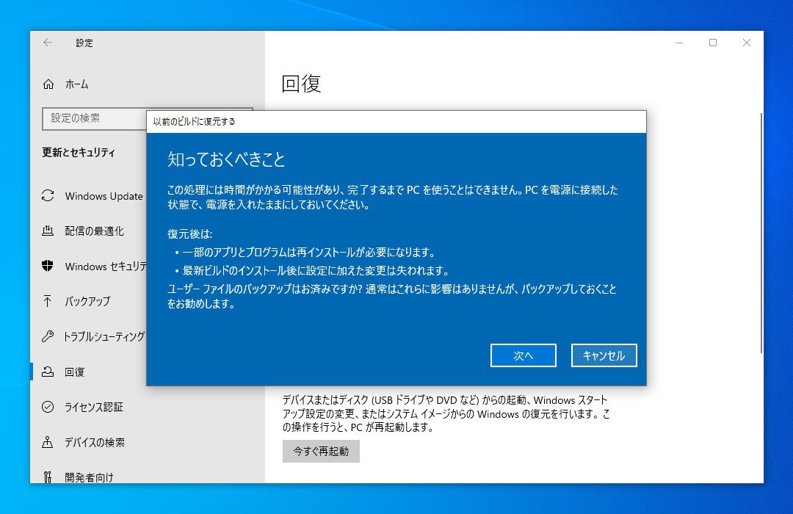This screenshot has width=793, height=514.
Task: Open the ホーム home icon
Action: click(48, 84)
